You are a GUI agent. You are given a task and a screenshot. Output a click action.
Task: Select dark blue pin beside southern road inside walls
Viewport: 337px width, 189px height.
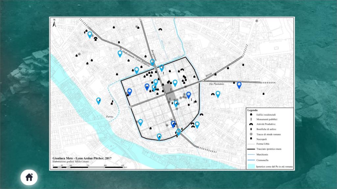[173, 124]
